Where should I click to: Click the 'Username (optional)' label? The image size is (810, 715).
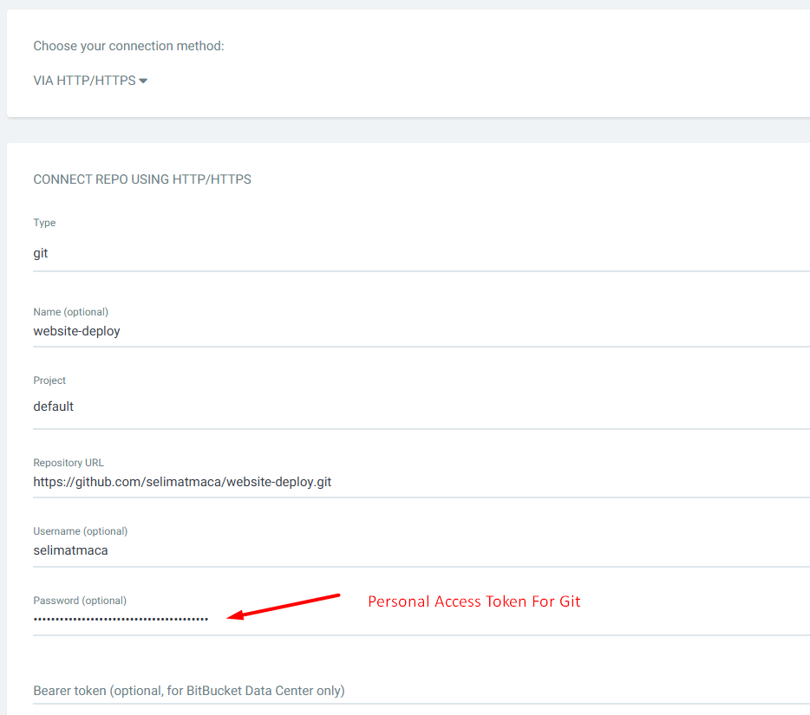81,531
